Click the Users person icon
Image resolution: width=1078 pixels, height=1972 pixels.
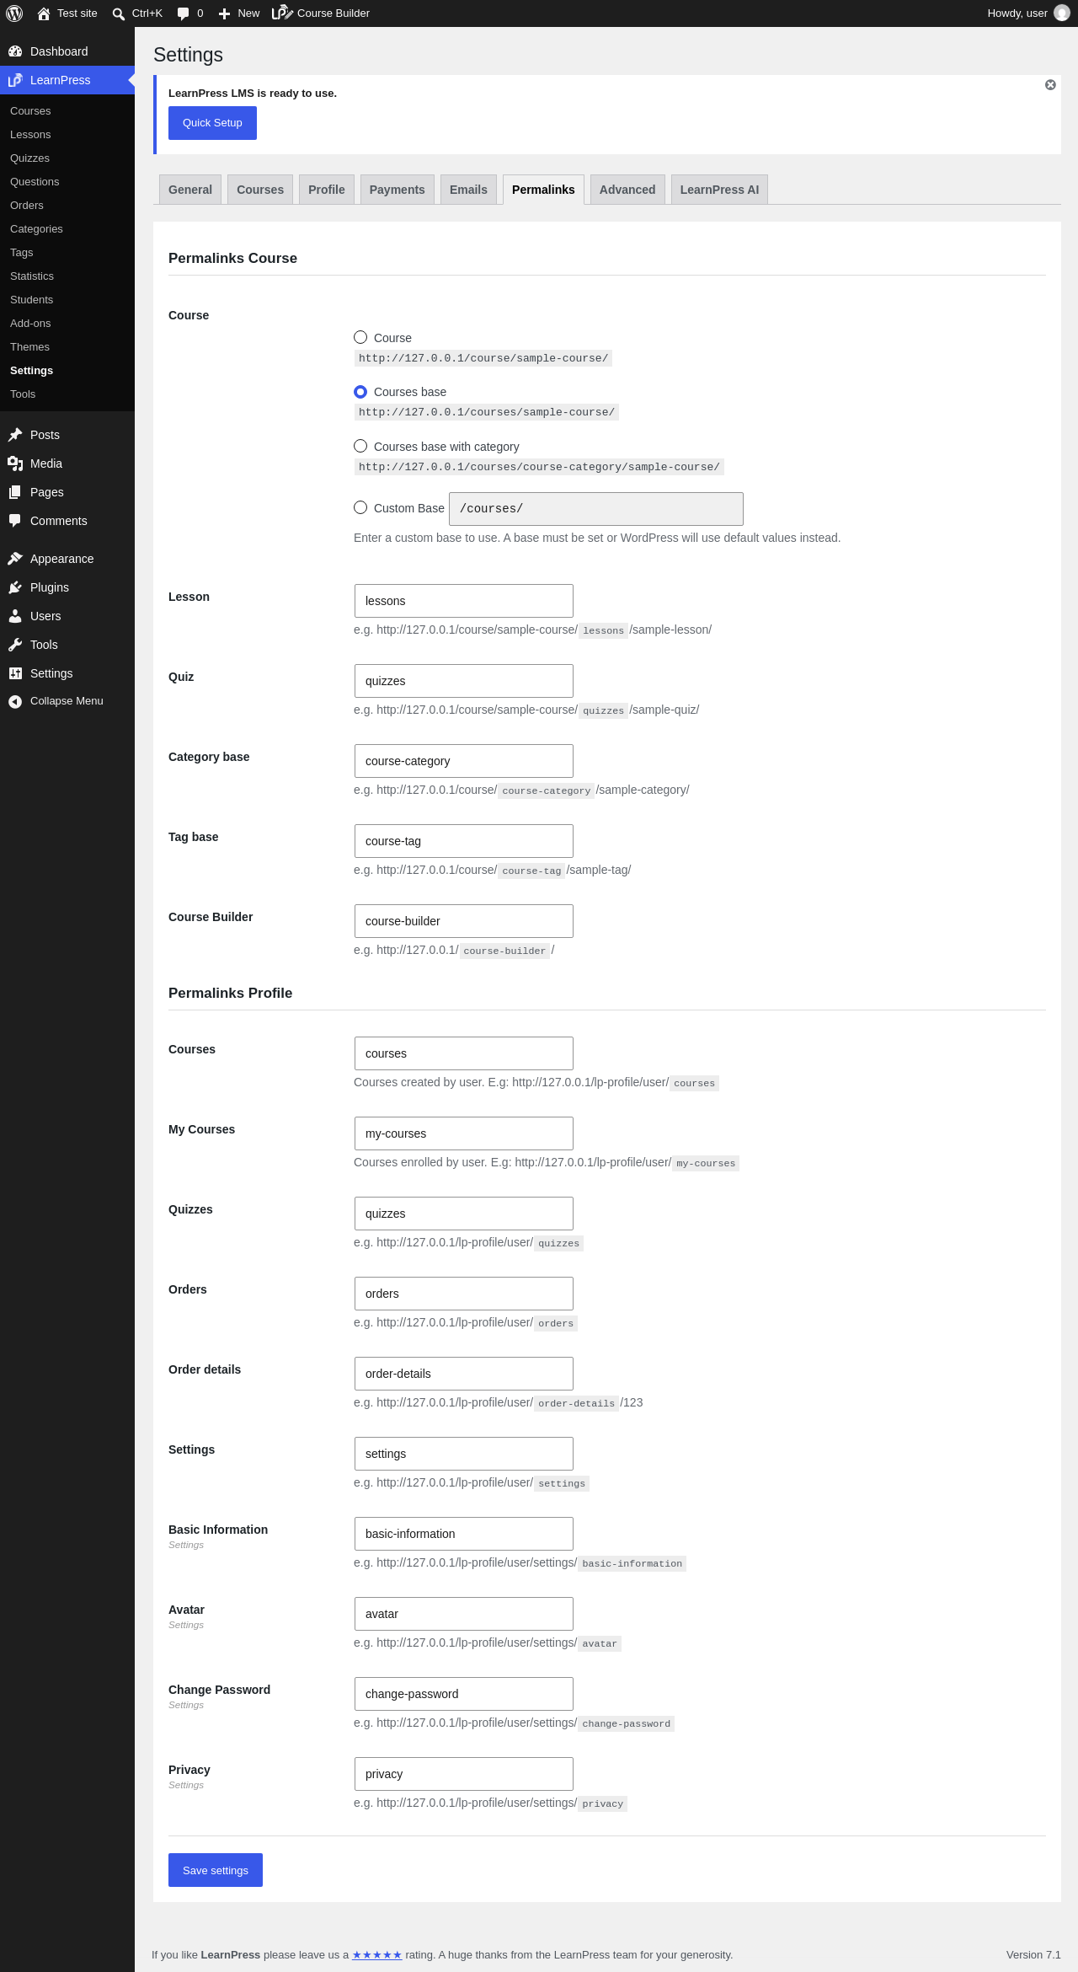(15, 616)
